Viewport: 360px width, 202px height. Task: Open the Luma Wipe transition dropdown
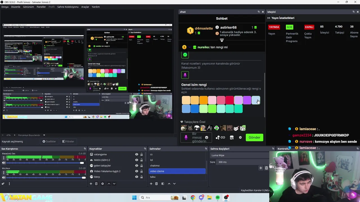[x=240, y=155]
